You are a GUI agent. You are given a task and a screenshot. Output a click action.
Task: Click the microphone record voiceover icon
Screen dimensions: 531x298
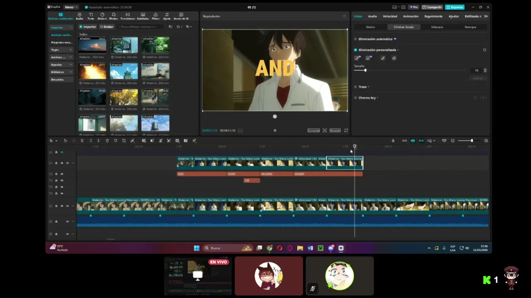coord(393,141)
